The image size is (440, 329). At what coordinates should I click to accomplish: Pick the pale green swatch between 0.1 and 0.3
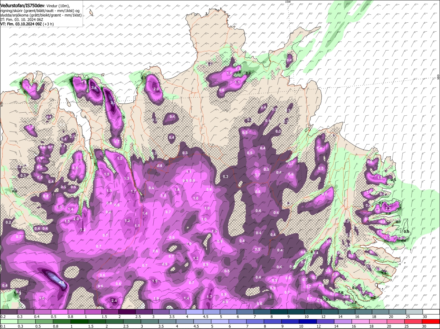(x=9, y=321)
